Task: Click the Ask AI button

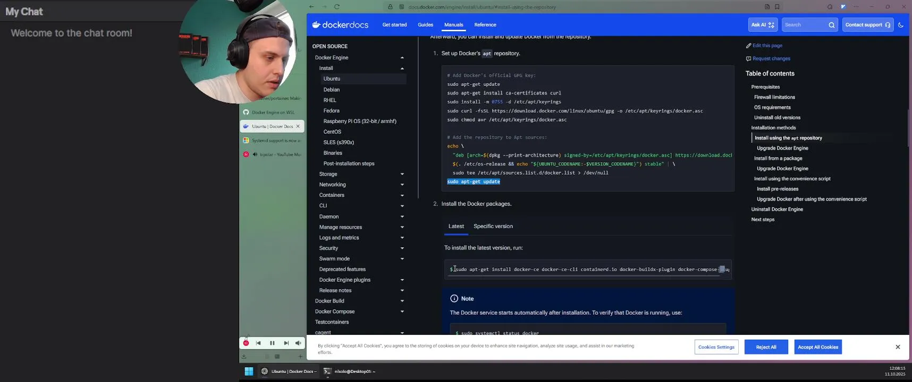Action: click(763, 25)
